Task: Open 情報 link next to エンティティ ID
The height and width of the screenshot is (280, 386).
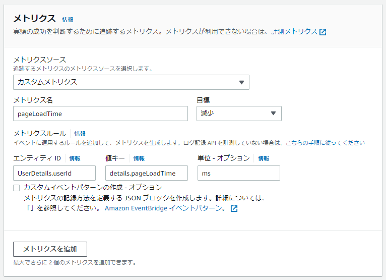Action: point(75,158)
